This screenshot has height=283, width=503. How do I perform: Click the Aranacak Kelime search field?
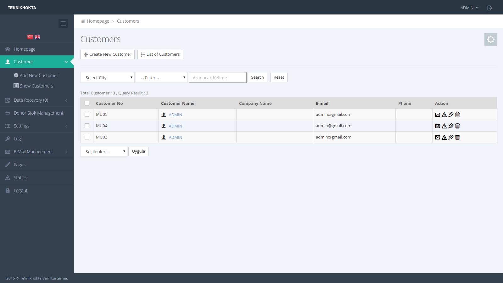coord(217,78)
